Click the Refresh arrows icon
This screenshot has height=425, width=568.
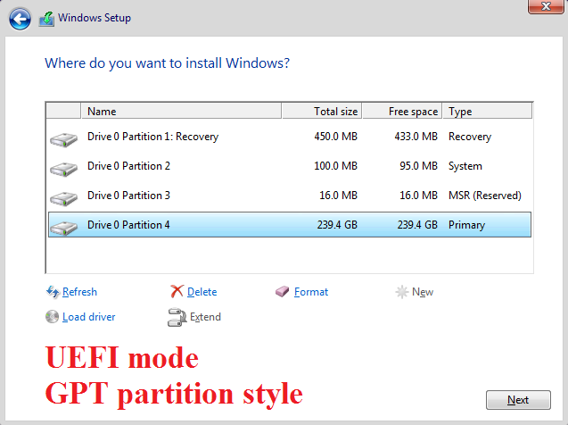tap(53, 292)
